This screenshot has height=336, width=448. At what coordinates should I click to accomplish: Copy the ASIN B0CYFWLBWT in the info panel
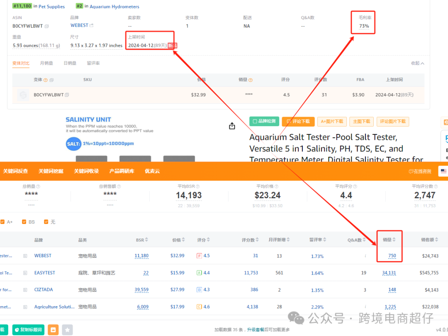(47, 26)
